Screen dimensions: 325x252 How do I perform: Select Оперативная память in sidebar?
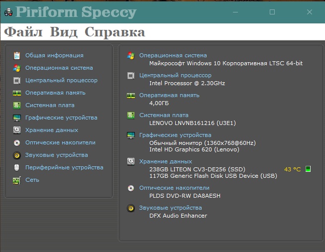55,93
